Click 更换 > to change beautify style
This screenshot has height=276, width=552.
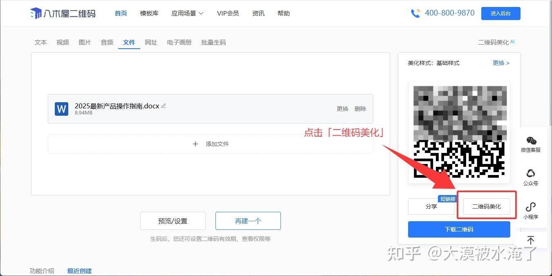[501, 63]
